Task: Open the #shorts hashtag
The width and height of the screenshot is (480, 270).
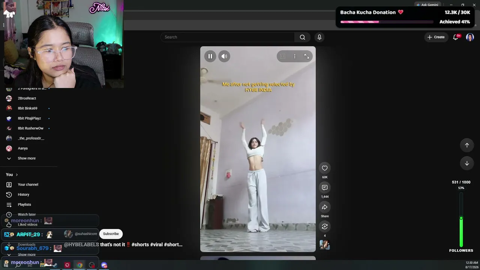Action: click(140, 244)
